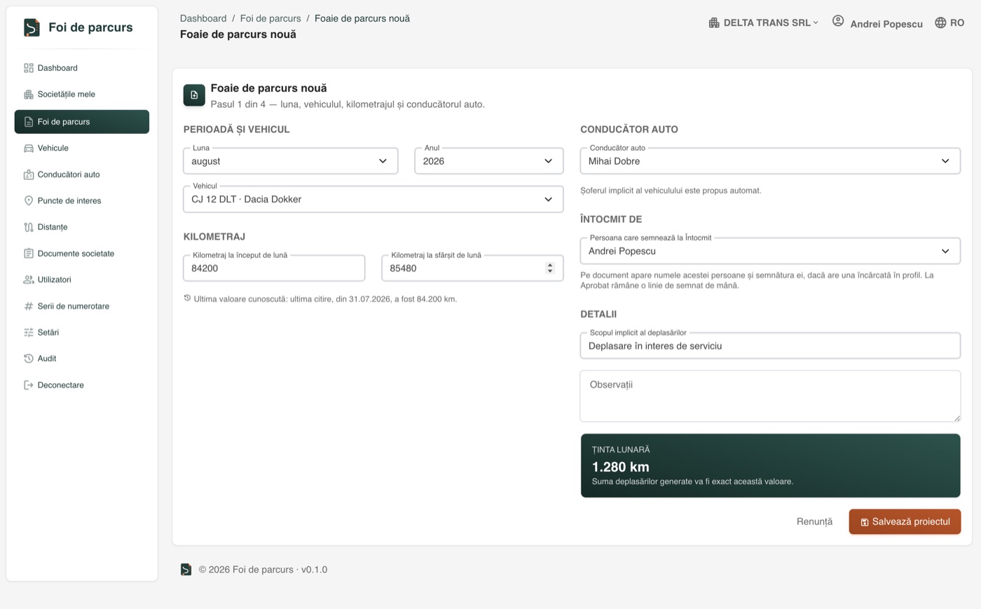Open the Foi de parcurs menu item
Image resolution: width=981 pixels, height=609 pixels.
coord(82,122)
